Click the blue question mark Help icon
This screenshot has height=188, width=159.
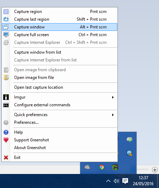click(6, 132)
